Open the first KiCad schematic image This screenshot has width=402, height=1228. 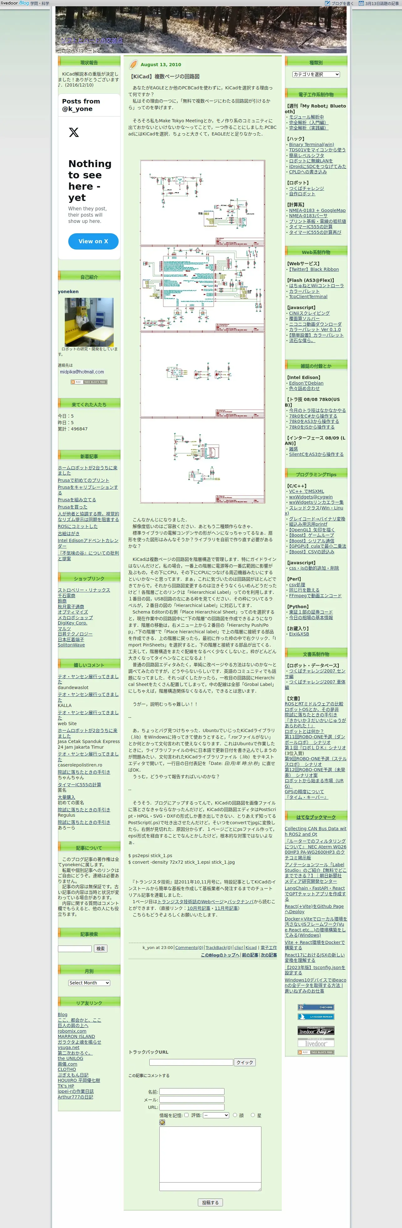pyautogui.click(x=203, y=203)
